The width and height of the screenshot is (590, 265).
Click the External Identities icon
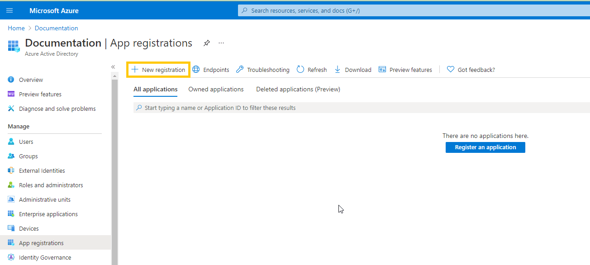pyautogui.click(x=11, y=170)
